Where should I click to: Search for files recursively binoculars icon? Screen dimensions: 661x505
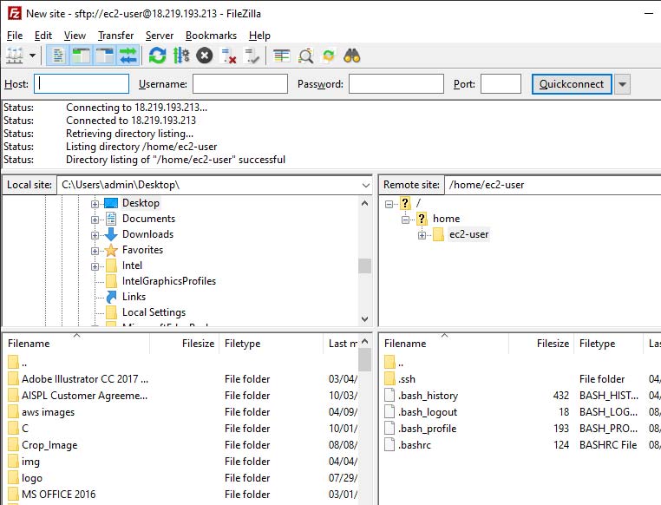click(352, 56)
